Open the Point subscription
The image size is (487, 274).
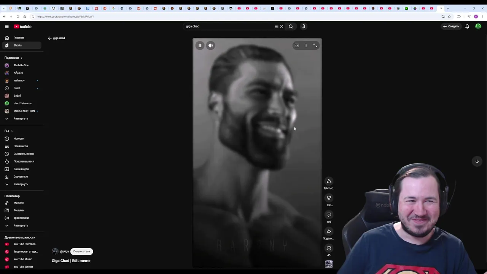click(21, 88)
